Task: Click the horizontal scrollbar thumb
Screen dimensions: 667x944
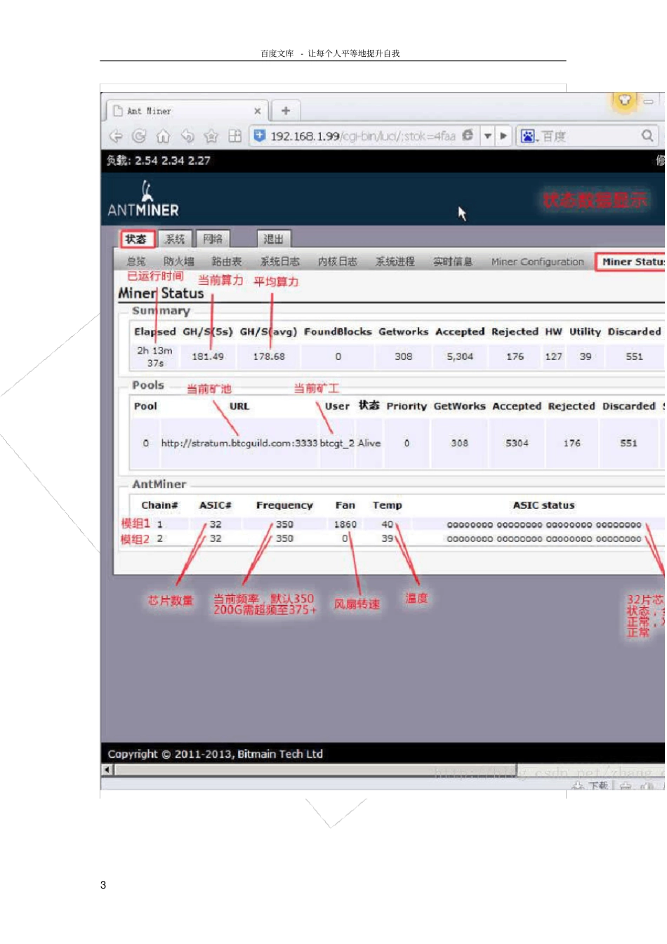Action: [x=316, y=770]
